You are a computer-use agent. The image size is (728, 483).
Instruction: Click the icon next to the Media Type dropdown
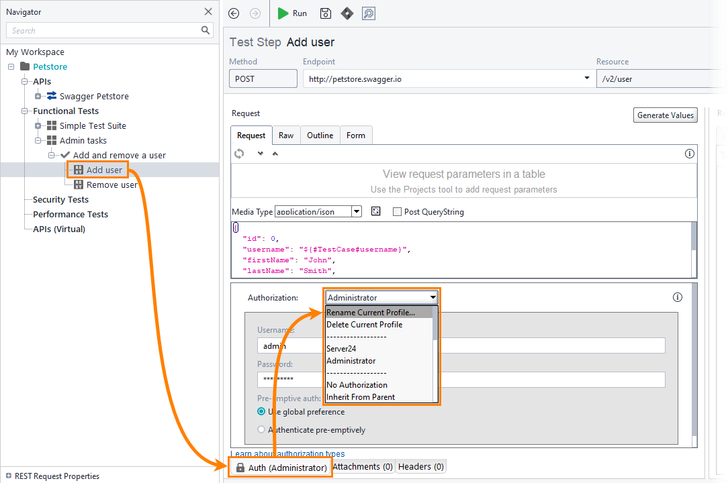[376, 211]
